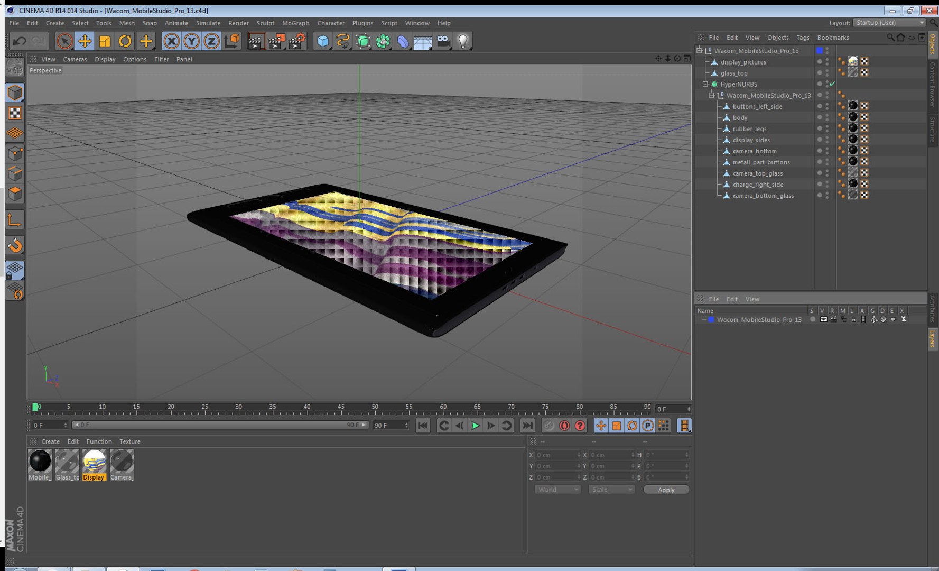Click the Undo arrow icon
The image size is (939, 571).
tap(20, 41)
